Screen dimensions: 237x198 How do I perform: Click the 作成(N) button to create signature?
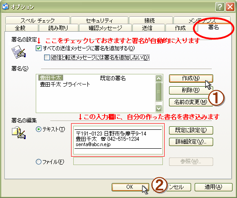tap(191, 78)
